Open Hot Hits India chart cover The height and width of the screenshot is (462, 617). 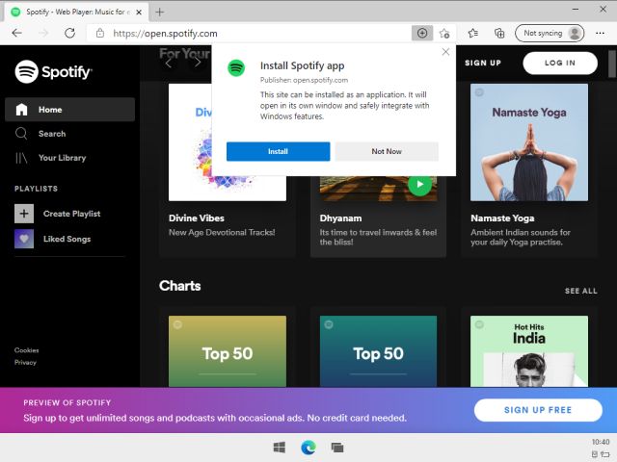point(529,351)
